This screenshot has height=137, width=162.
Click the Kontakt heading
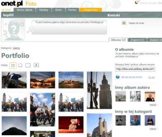114,15
